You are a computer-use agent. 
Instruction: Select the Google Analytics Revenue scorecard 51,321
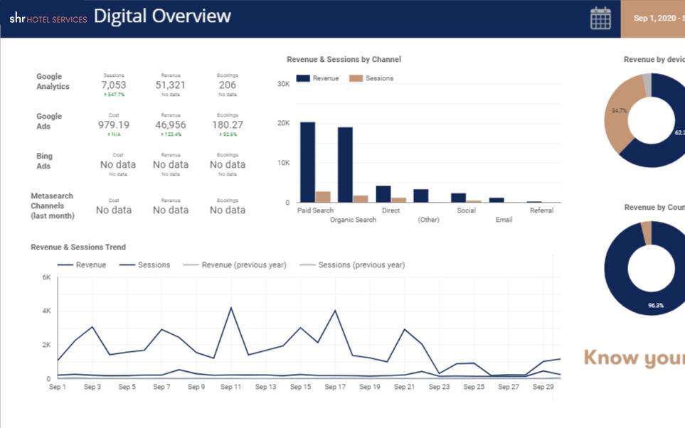(x=170, y=85)
